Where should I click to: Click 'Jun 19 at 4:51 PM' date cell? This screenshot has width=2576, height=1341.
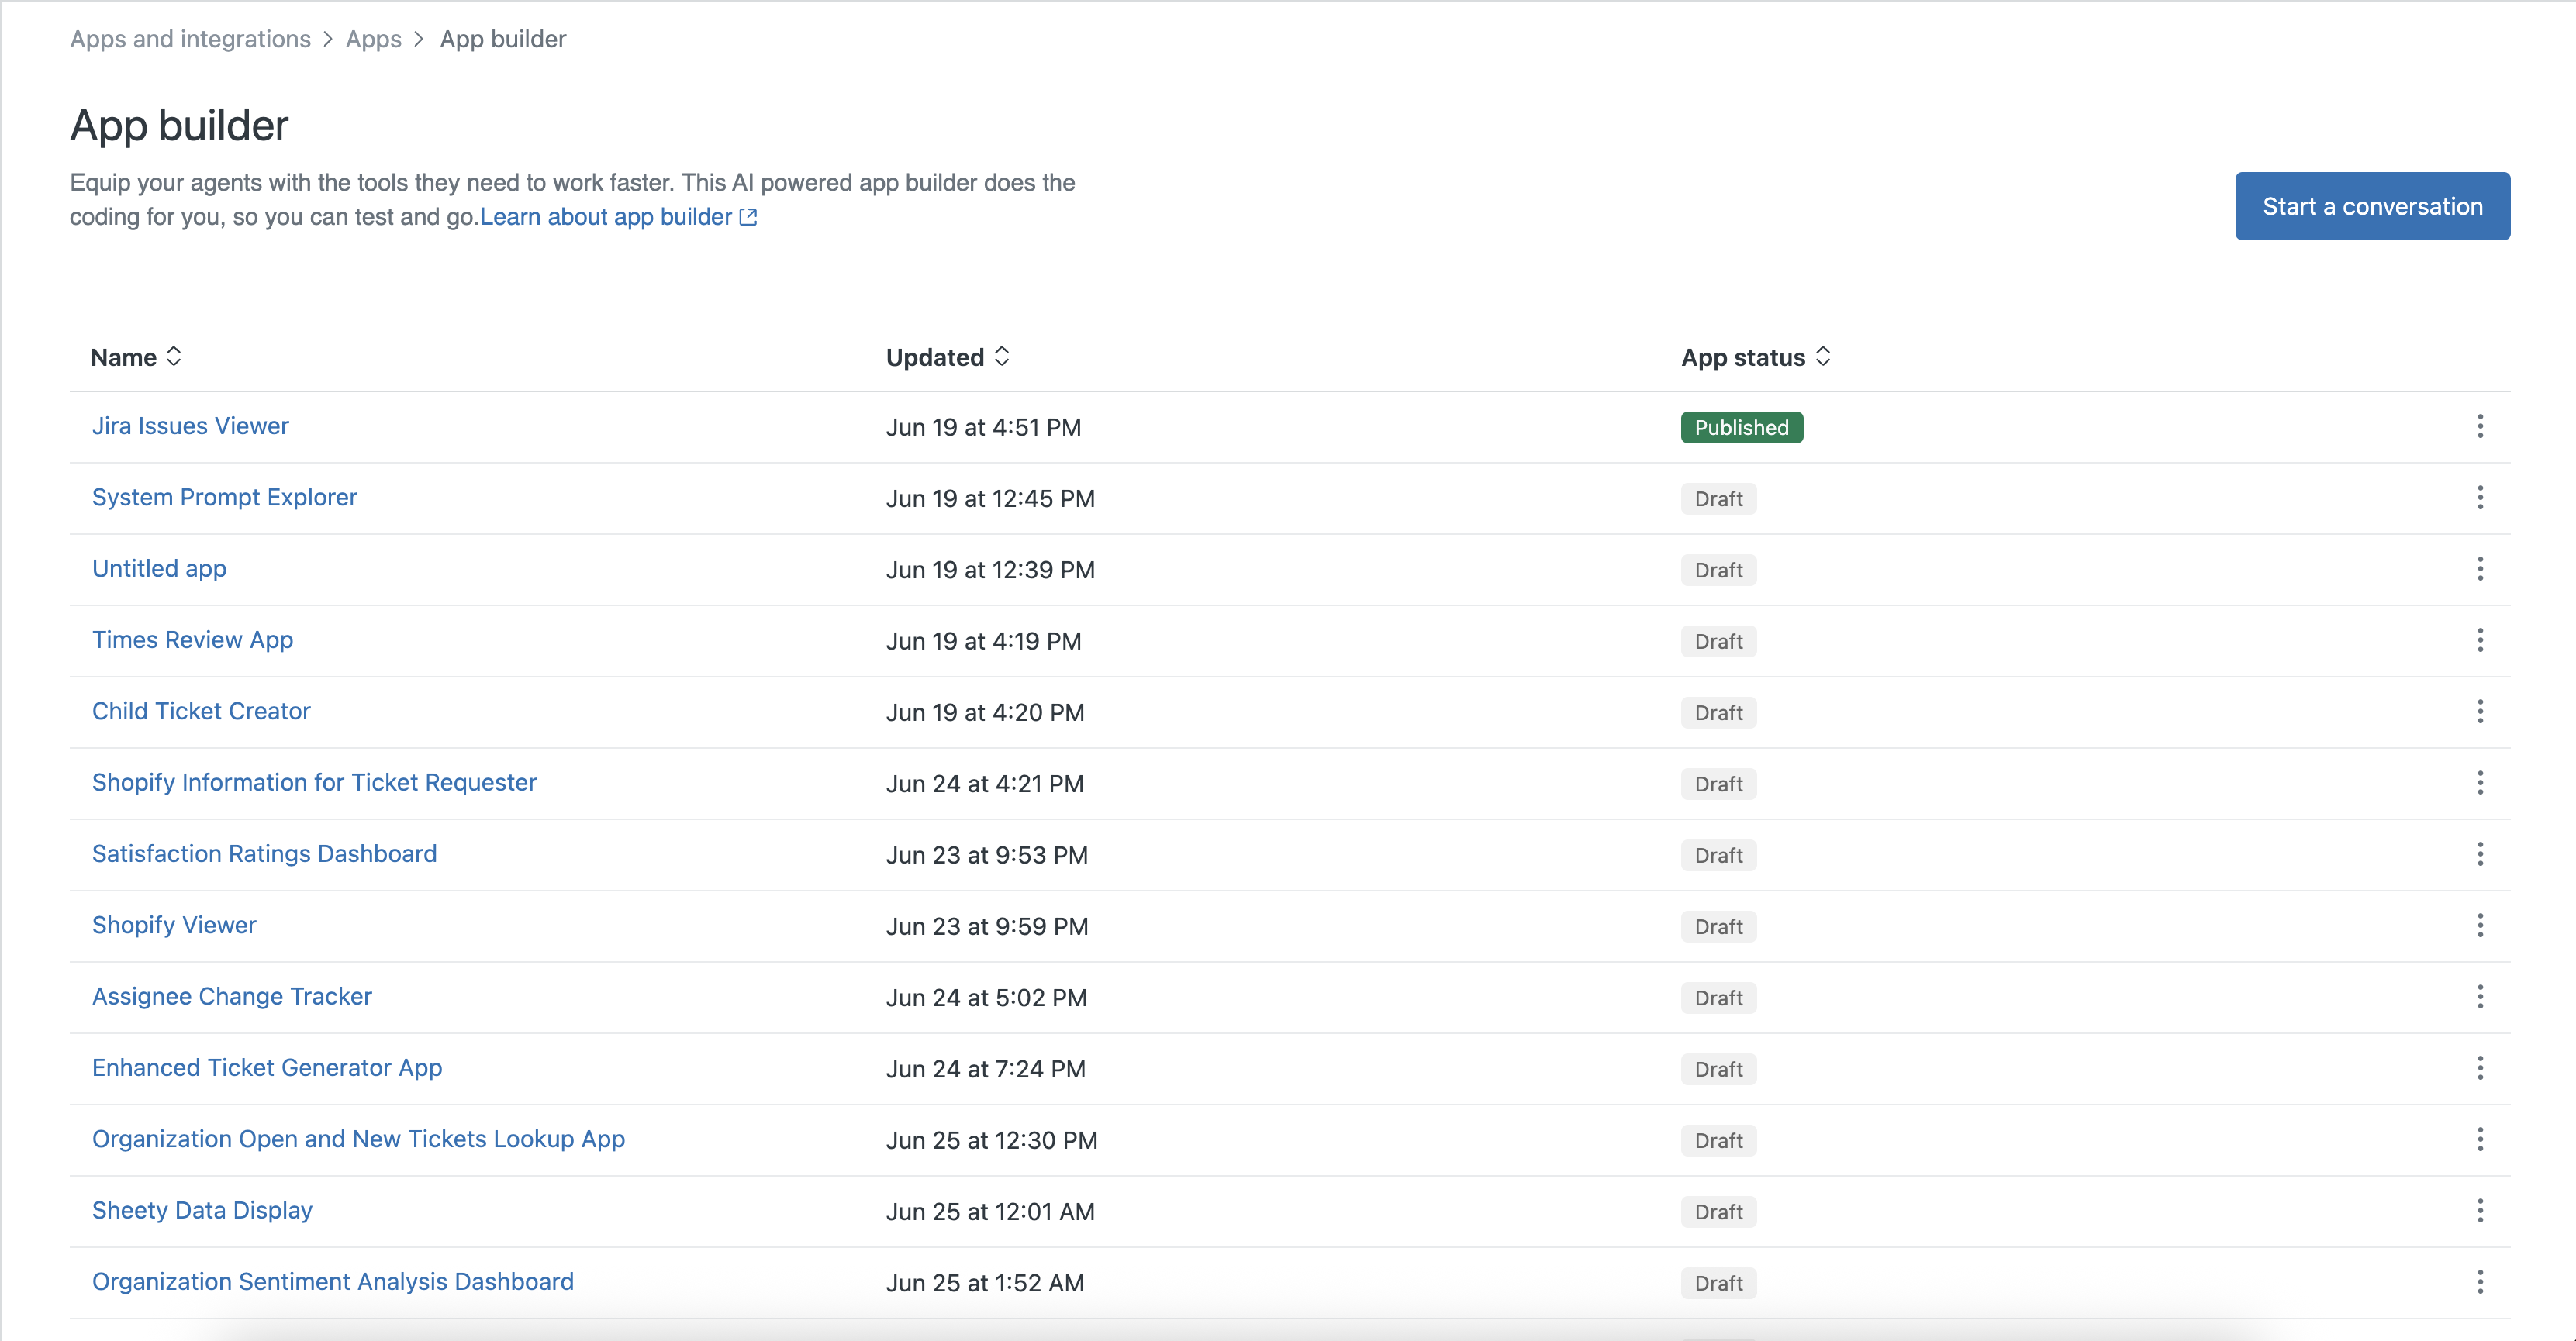tap(983, 428)
